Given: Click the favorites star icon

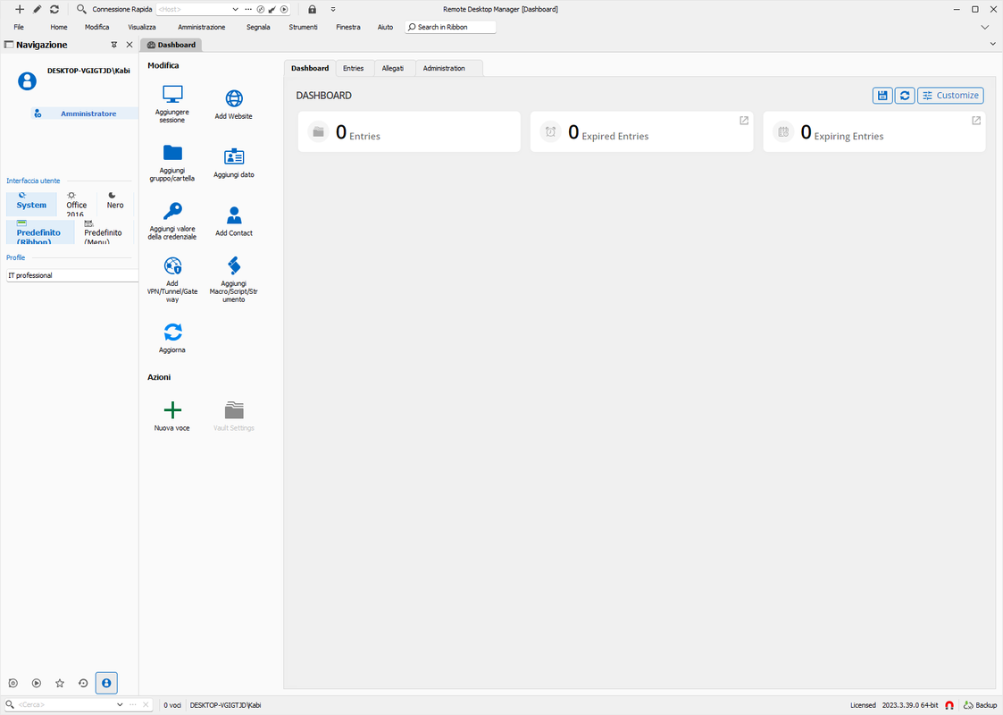Looking at the screenshot, I should coord(60,683).
